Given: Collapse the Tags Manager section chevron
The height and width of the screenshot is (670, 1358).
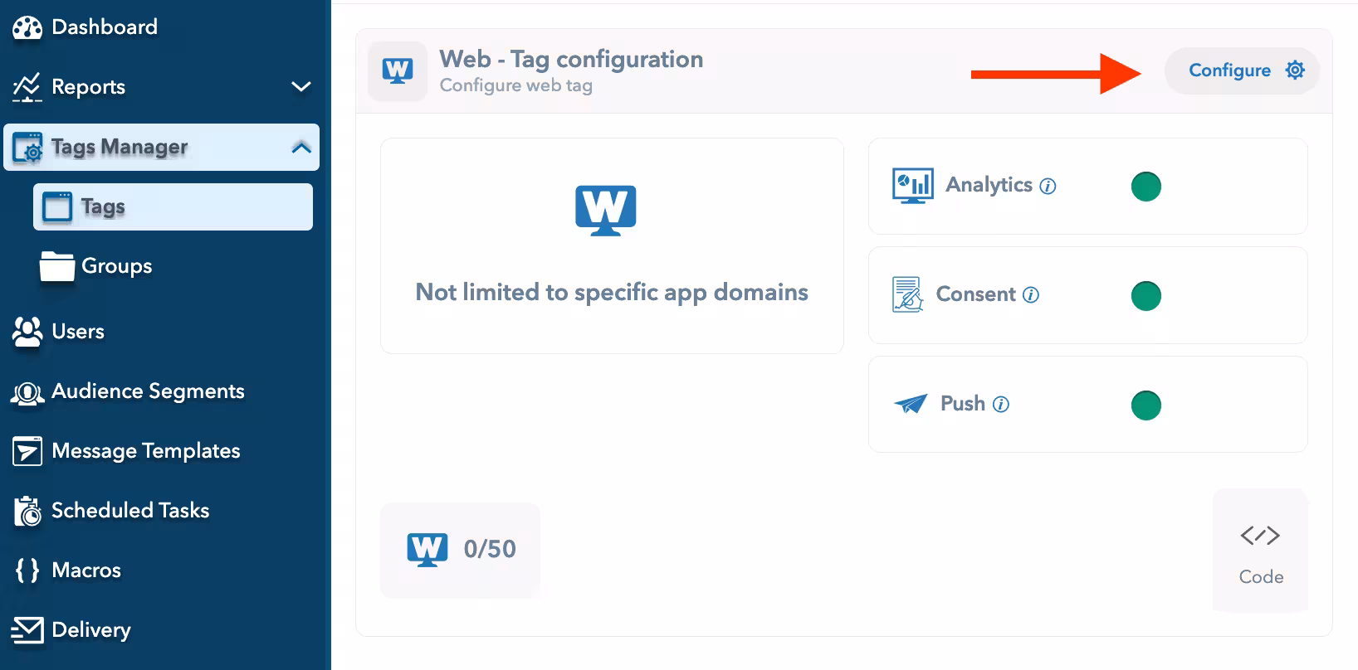Looking at the screenshot, I should (x=301, y=148).
